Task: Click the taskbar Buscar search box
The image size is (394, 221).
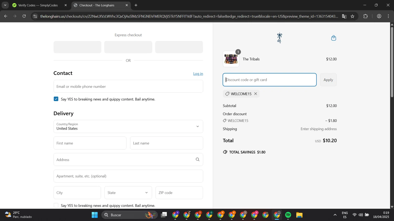Action: (129, 215)
